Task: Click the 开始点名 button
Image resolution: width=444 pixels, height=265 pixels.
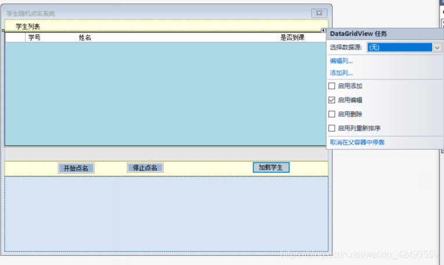Action: [76, 168]
